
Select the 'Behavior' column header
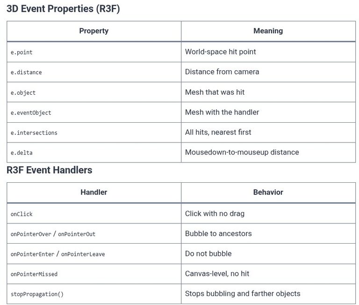click(268, 192)
